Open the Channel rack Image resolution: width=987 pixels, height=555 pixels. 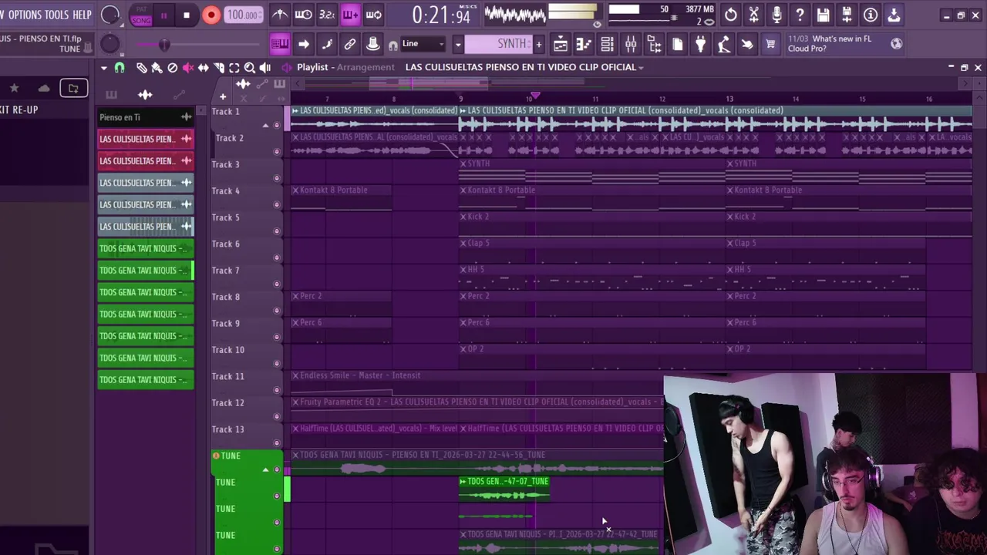pyautogui.click(x=607, y=45)
